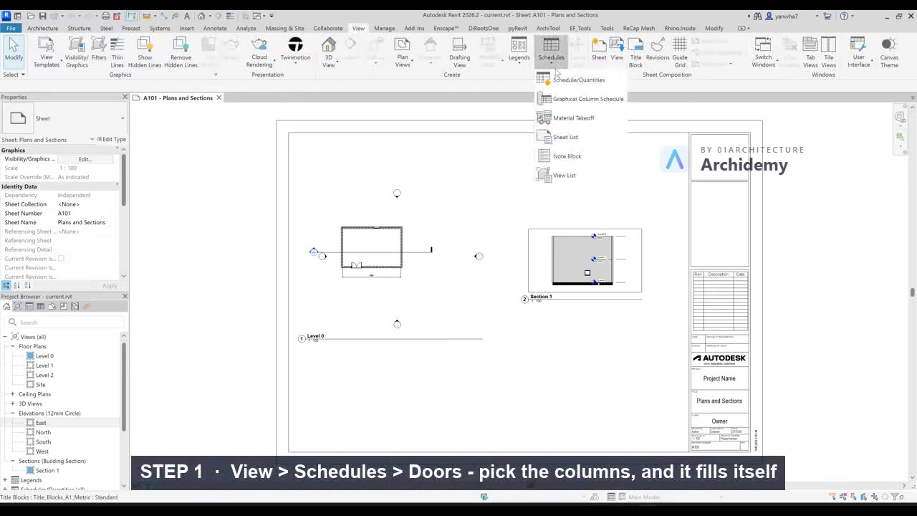Click the Tab Views icon

point(810,52)
